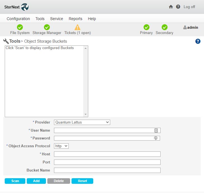Click the greyed Delete button

tap(59, 181)
